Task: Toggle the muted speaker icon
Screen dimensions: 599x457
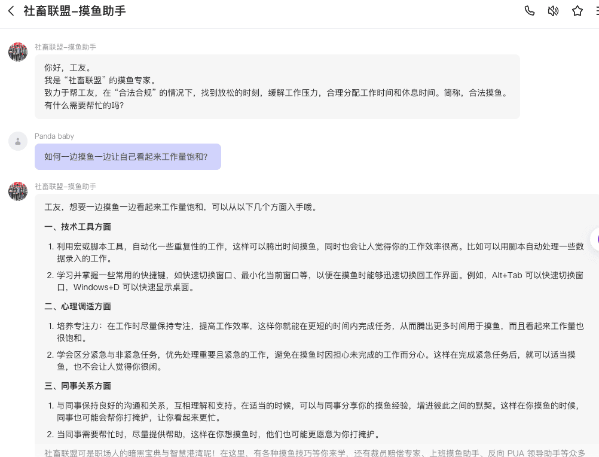Action: 553,11
